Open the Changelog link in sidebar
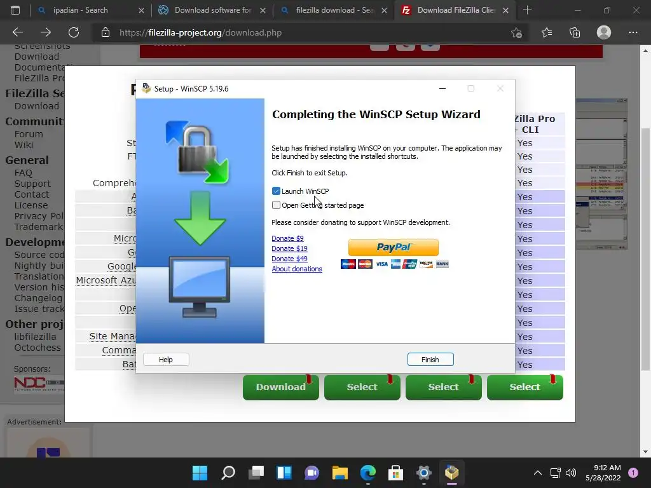Viewport: 651px width, 488px height. [38, 298]
